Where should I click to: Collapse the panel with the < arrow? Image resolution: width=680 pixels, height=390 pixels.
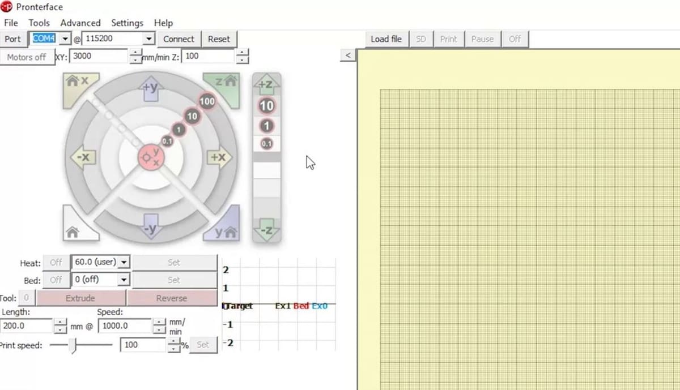348,55
